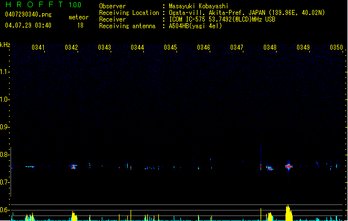Screen dimensions: 348x221
Task: Click the kHz axis unit label
Action: click(5, 45)
